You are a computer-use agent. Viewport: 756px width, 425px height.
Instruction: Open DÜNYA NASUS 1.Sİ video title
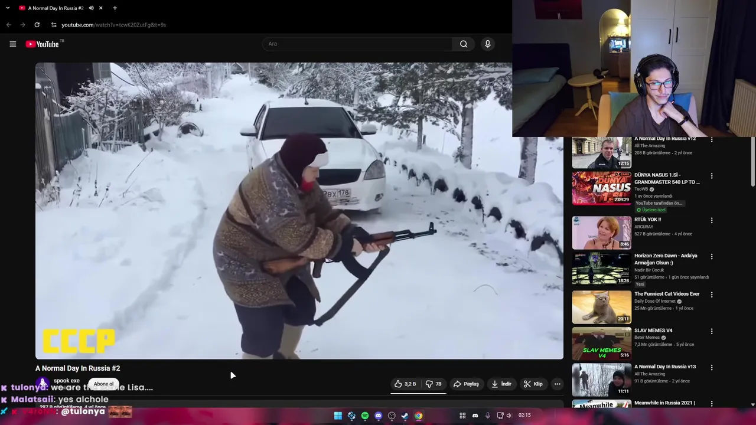point(667,178)
